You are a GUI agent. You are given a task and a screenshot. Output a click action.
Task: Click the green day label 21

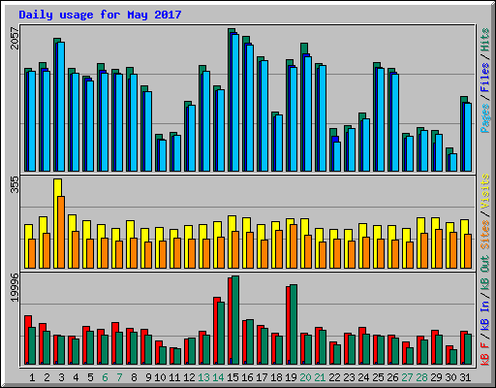320,377
